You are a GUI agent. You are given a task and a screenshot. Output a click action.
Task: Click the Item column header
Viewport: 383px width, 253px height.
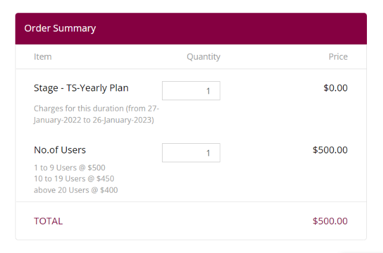click(x=43, y=57)
